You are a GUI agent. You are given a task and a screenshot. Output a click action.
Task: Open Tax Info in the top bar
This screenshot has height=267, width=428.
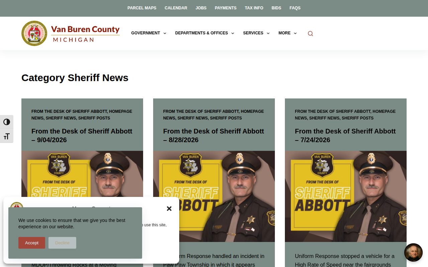[x=254, y=8]
